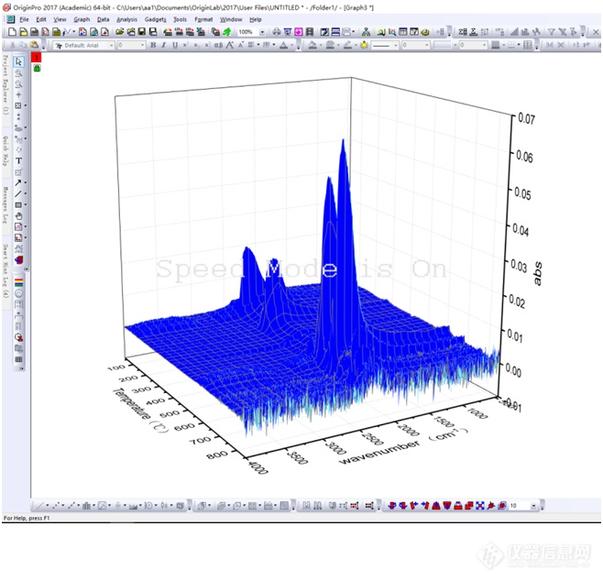The image size is (603, 581).
Task: Click the Code Builder icon
Action: point(425,32)
